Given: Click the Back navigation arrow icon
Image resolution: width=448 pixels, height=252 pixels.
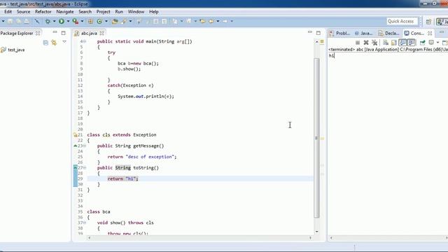Looking at the screenshot, I should click(x=211, y=21).
